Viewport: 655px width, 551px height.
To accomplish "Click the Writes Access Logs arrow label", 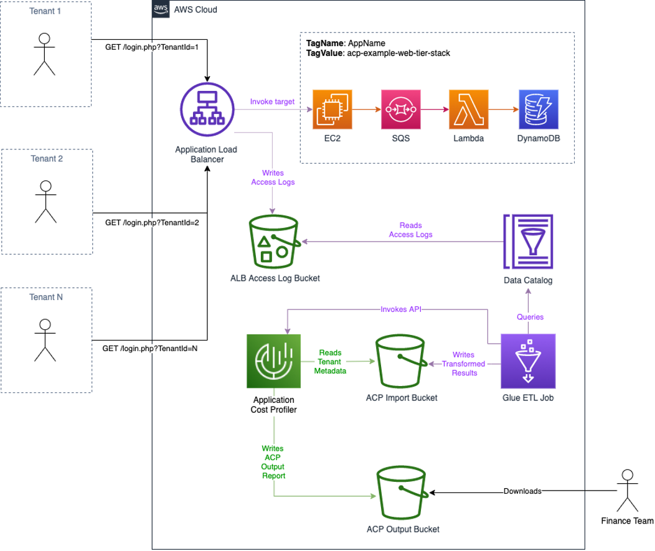I will click(x=273, y=177).
